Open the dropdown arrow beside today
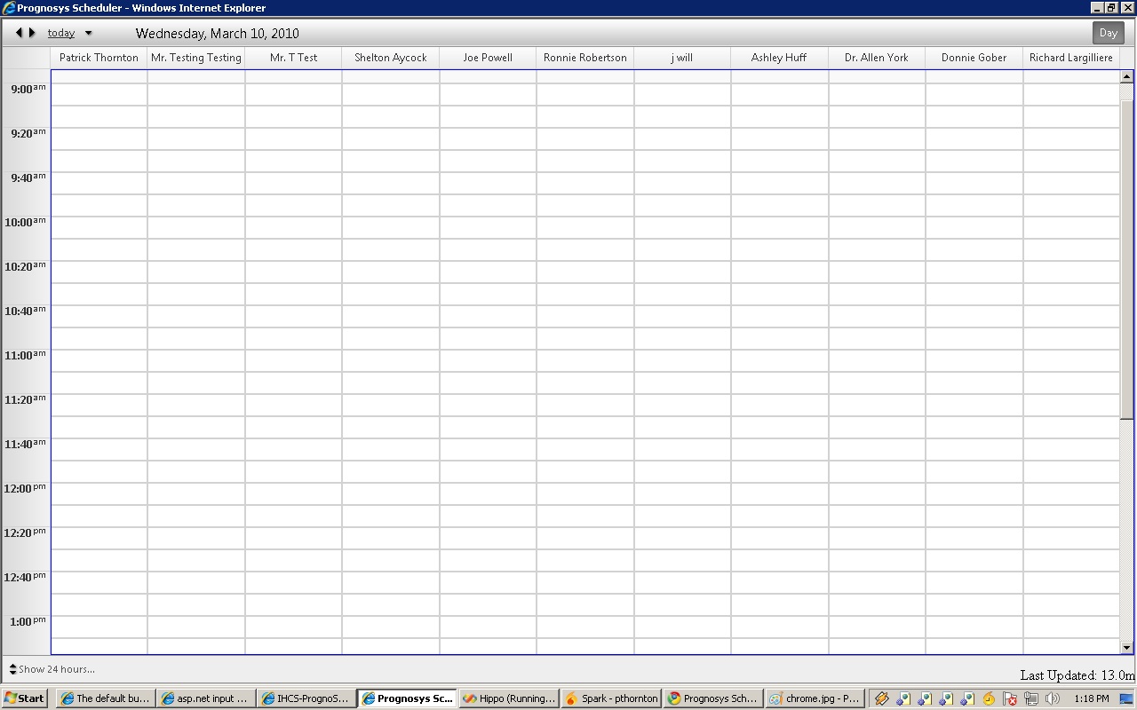Screen dimensions: 1137x710 pyautogui.click(x=88, y=34)
